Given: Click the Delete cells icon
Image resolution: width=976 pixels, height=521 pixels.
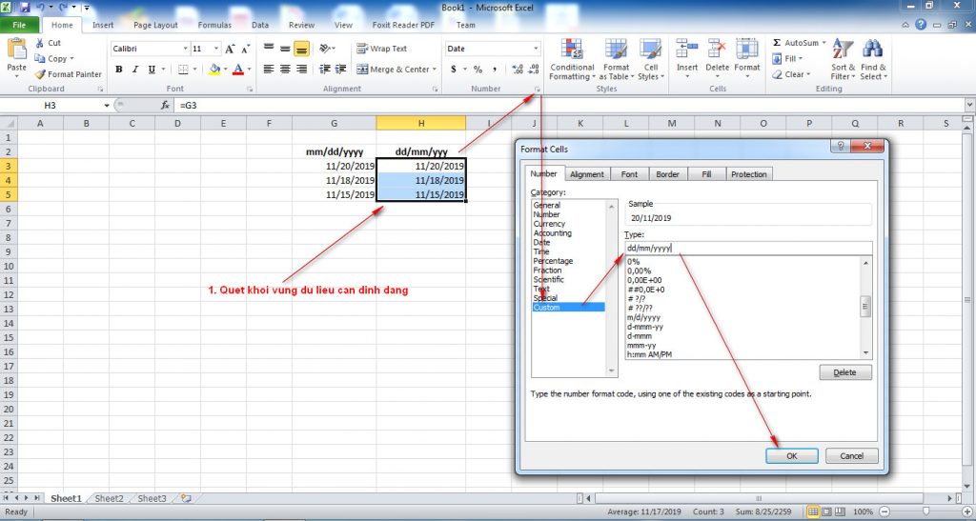Looking at the screenshot, I should tap(717, 50).
